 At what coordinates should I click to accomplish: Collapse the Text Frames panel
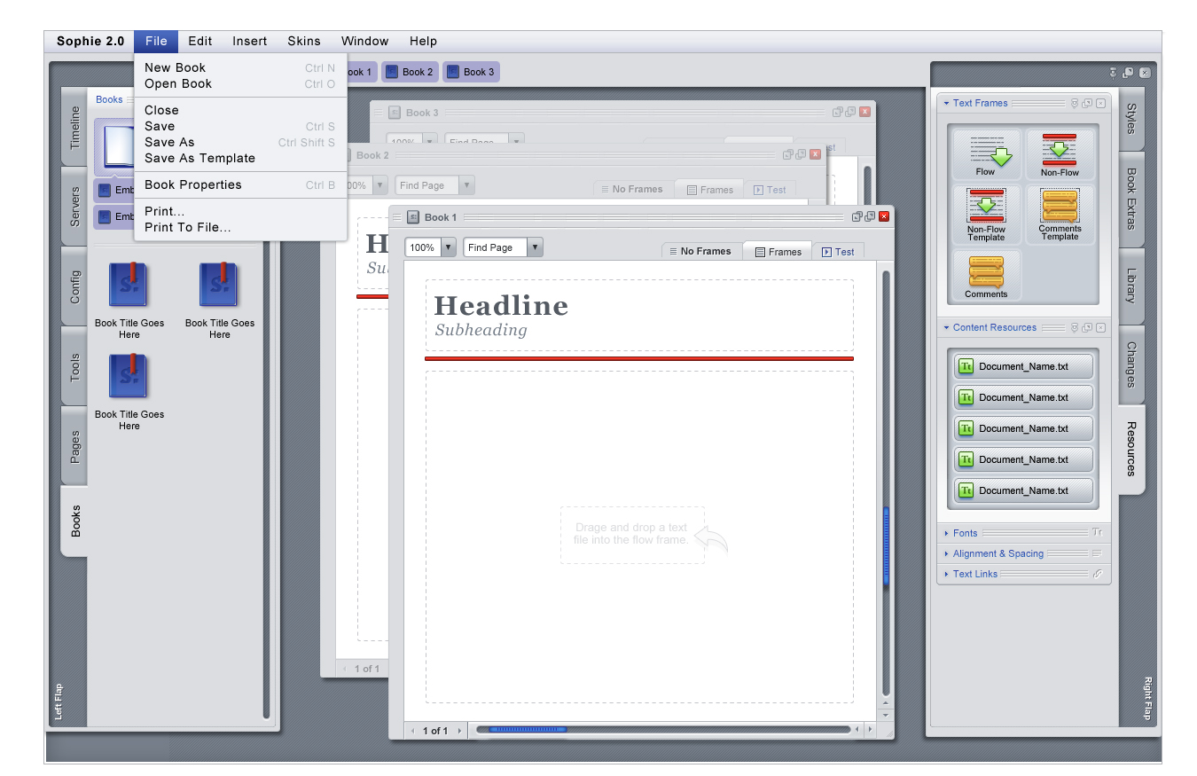(x=946, y=104)
